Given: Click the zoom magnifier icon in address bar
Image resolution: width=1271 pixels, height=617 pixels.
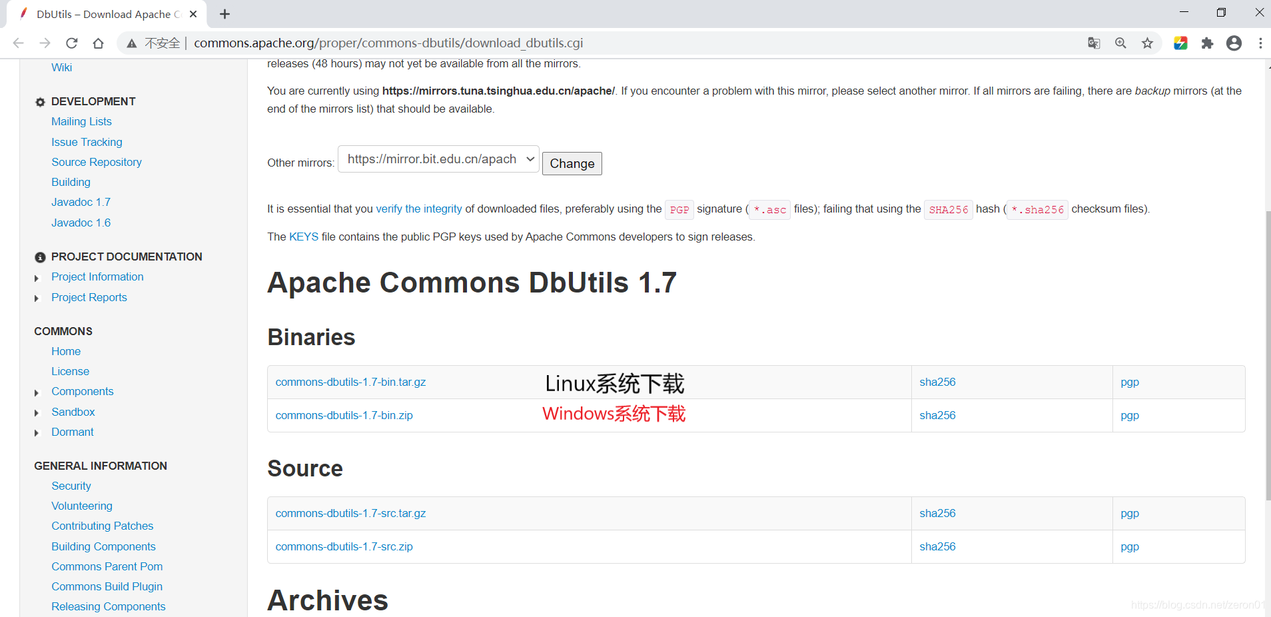Looking at the screenshot, I should point(1120,43).
